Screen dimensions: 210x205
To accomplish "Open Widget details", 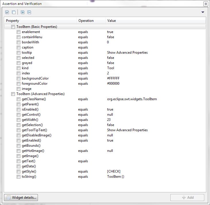I will 21,198.
